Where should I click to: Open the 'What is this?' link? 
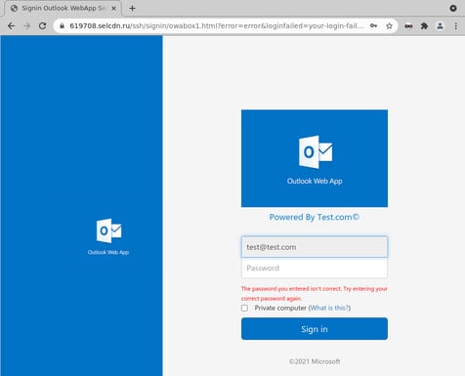point(329,308)
